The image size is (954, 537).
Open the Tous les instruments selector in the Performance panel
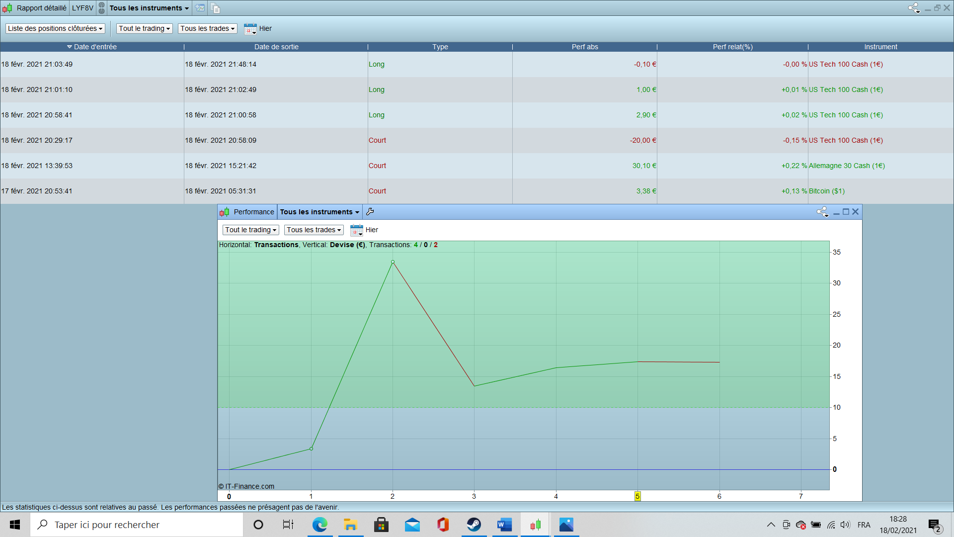(319, 212)
